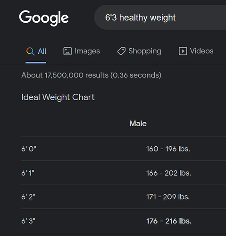Click the Google logo
This screenshot has width=226, height=236.
pos(44,18)
